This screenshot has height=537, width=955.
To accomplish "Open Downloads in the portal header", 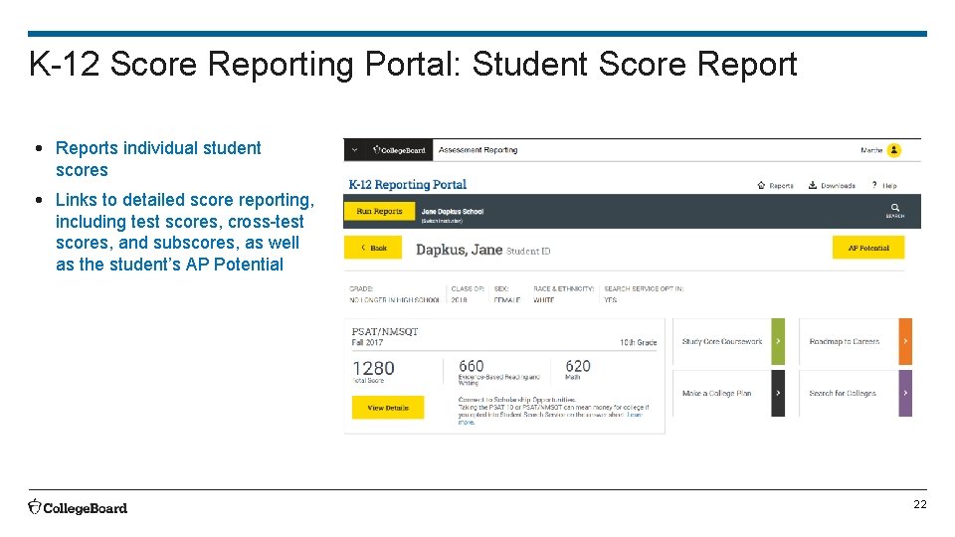I will tap(832, 185).
